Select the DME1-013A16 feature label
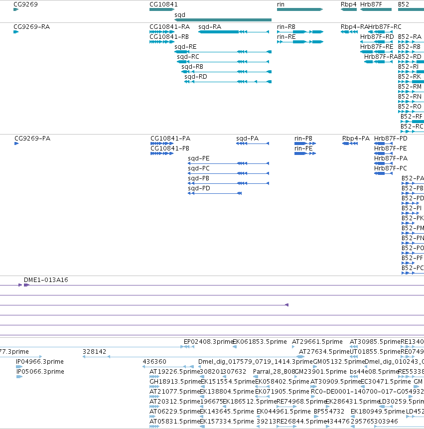 [x=46, y=280]
